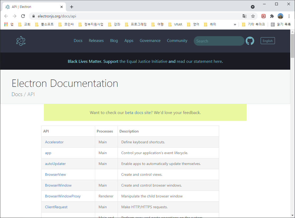Click the lock icon in address bar
The image size is (295, 218).
coord(34,16)
